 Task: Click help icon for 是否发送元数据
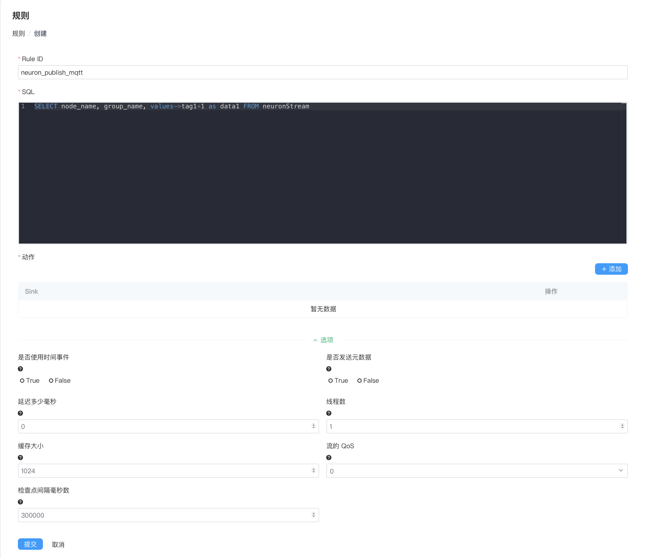(329, 369)
